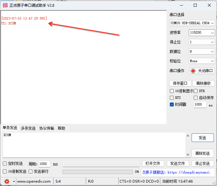Click the ATK XCOM app logo icon
Screen dimensions: 217x186
[5, 6]
